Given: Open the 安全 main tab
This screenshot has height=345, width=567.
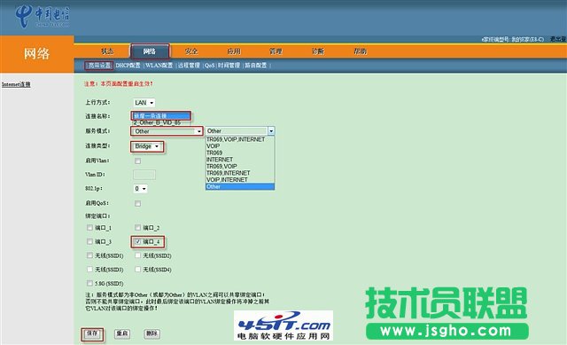Looking at the screenshot, I should point(191,51).
